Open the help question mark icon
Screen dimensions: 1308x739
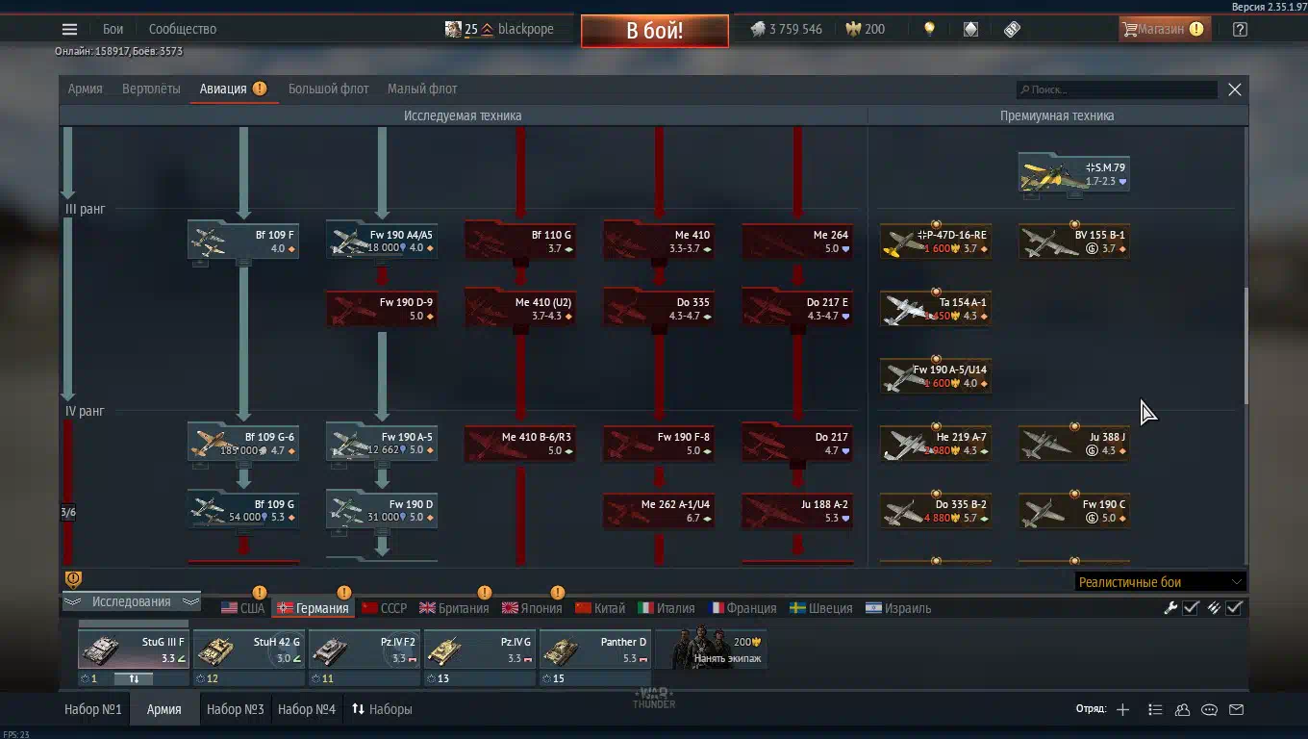1240,29
